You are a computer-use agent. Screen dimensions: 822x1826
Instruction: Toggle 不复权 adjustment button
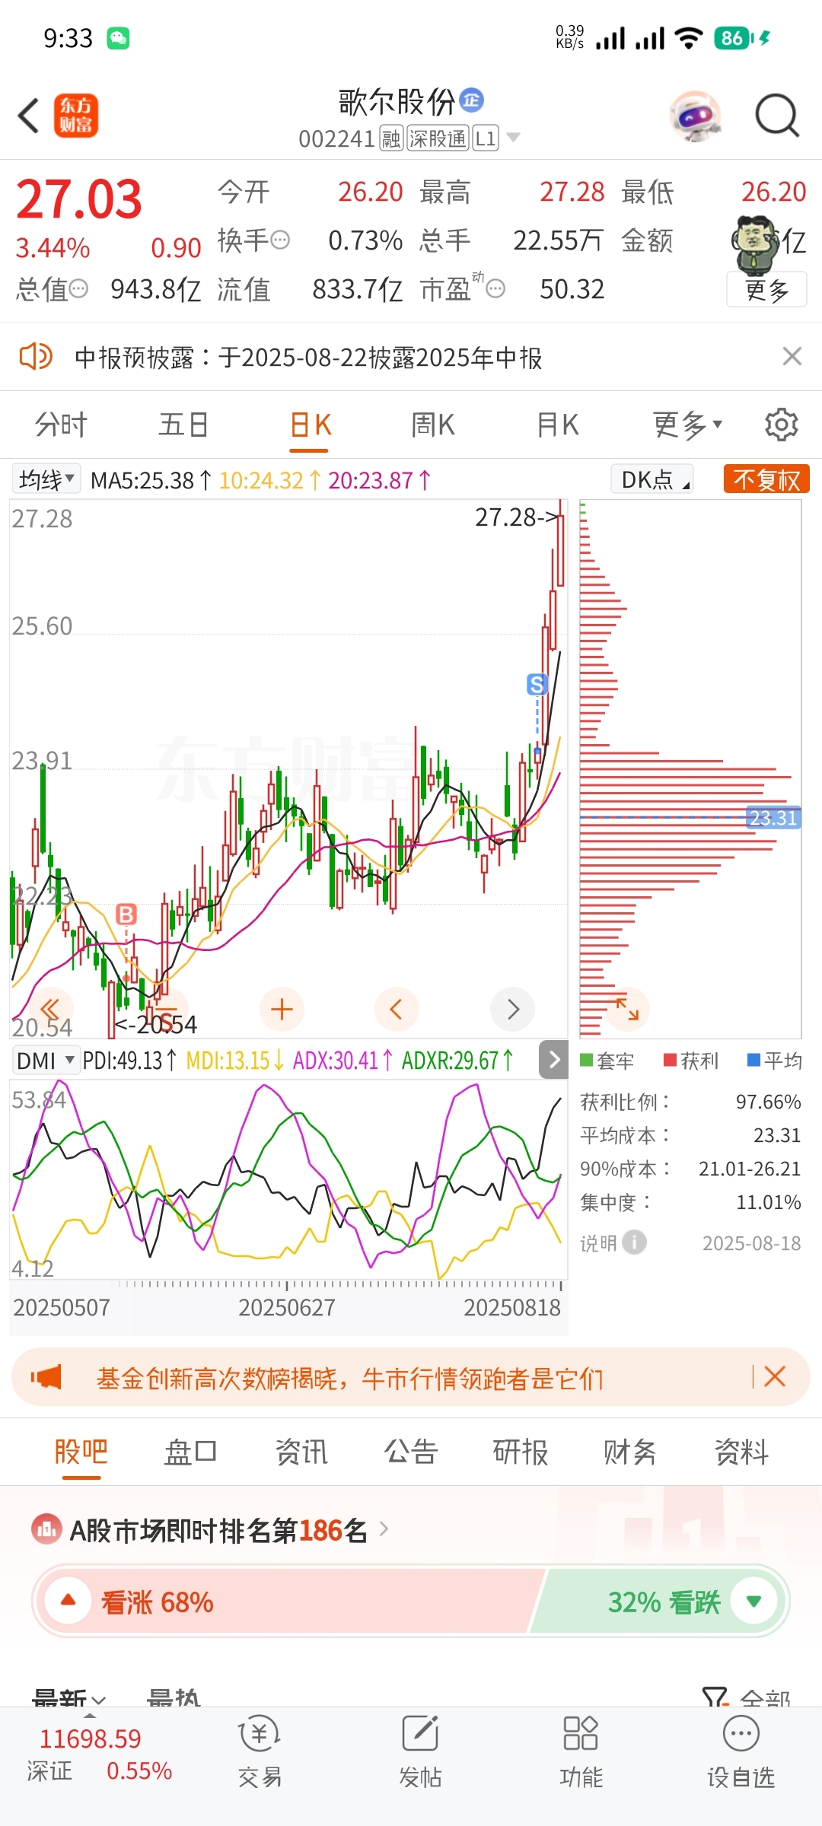point(766,479)
